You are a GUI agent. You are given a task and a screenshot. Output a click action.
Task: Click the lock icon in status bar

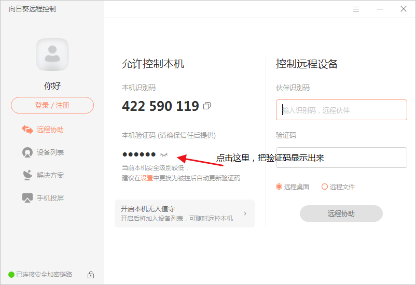pos(91,275)
